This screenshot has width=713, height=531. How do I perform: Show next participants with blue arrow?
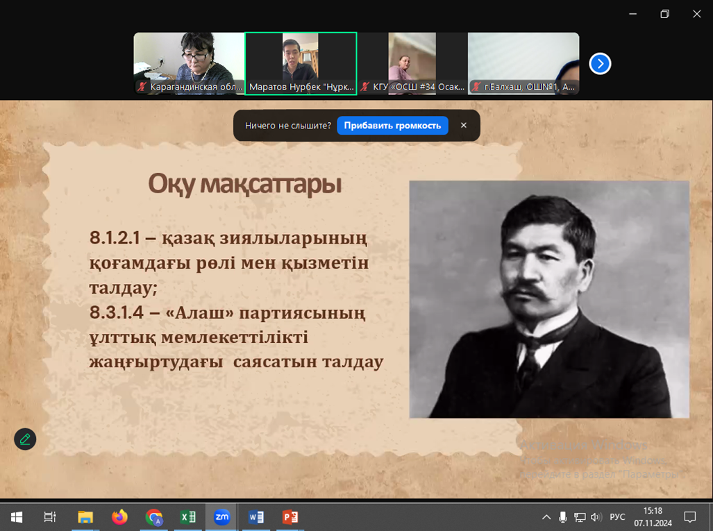(600, 64)
